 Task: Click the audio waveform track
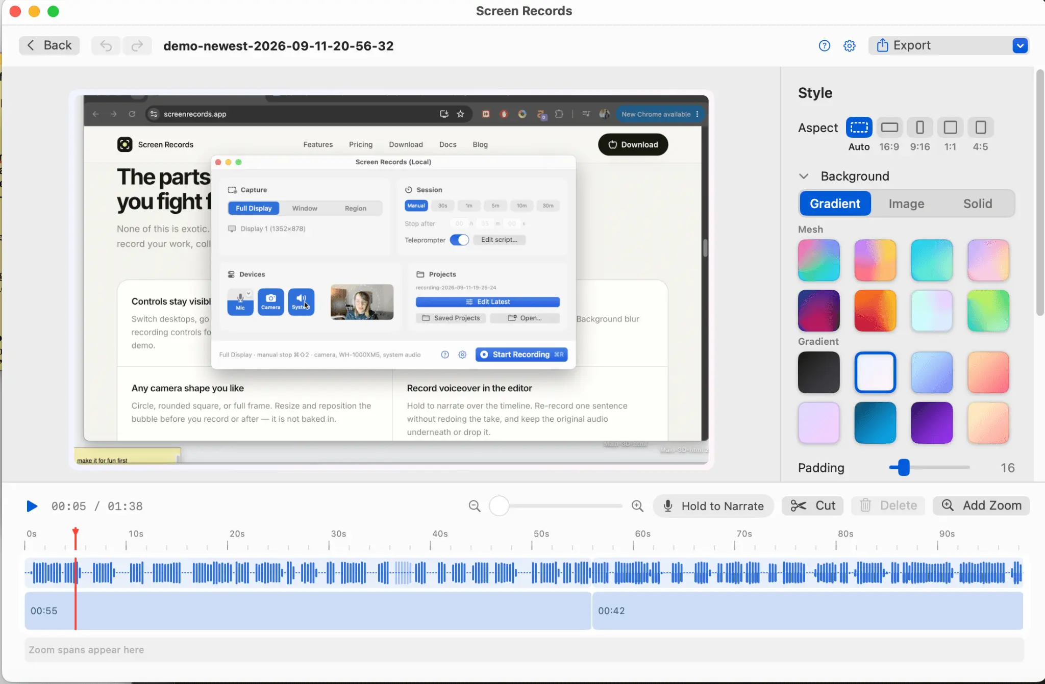(524, 572)
